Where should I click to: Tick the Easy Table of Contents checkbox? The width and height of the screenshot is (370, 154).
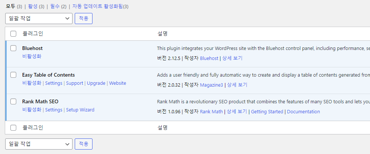(x=13, y=75)
